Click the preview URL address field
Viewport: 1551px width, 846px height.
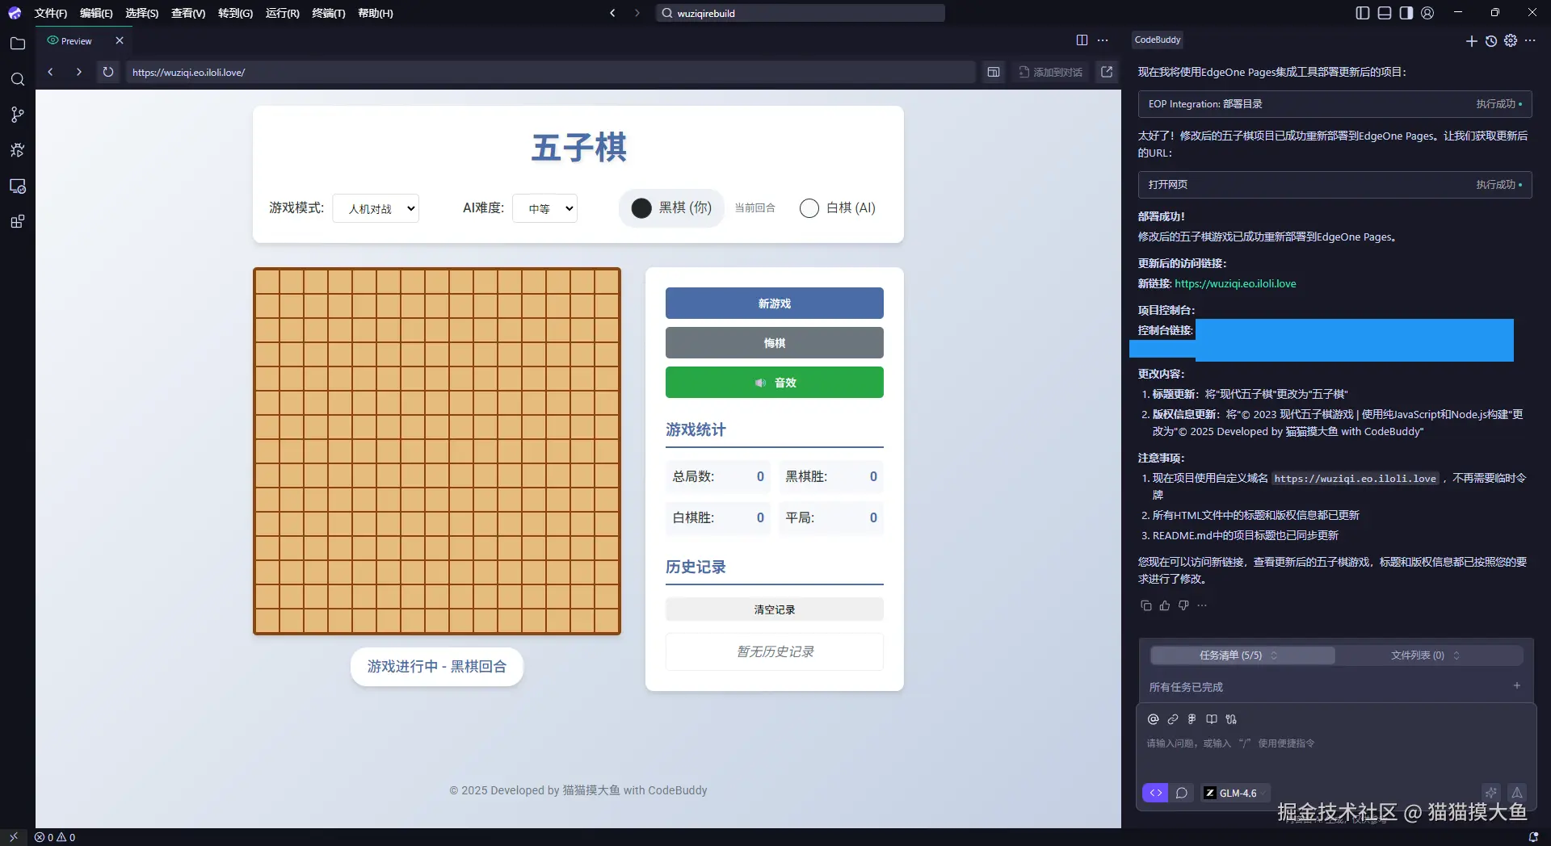pyautogui.click(x=550, y=72)
